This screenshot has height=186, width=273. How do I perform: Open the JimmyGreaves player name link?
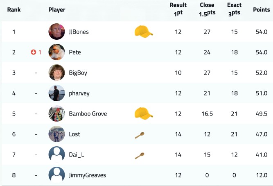[88, 175]
